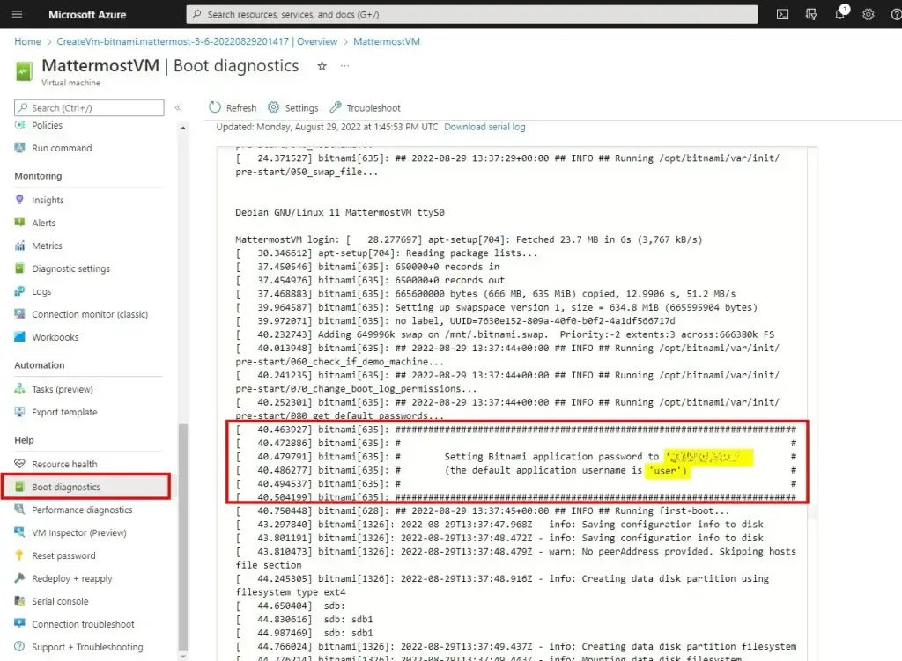Click the 'Debian GNU/Linux 11 MattermostVM ttyS0' line
Screen dimensions: 902x661
339,212
